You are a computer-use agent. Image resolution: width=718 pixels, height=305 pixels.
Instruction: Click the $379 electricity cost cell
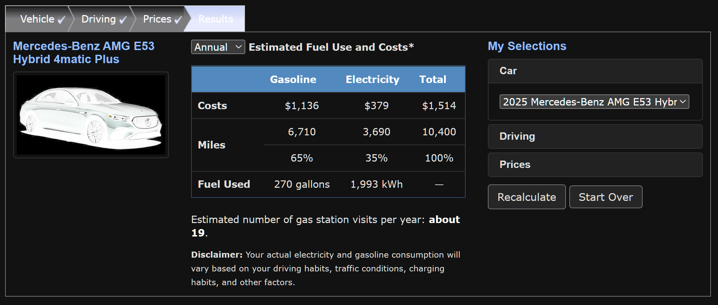point(376,106)
